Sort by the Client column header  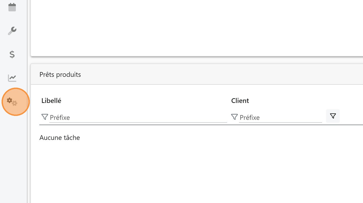coord(240,101)
